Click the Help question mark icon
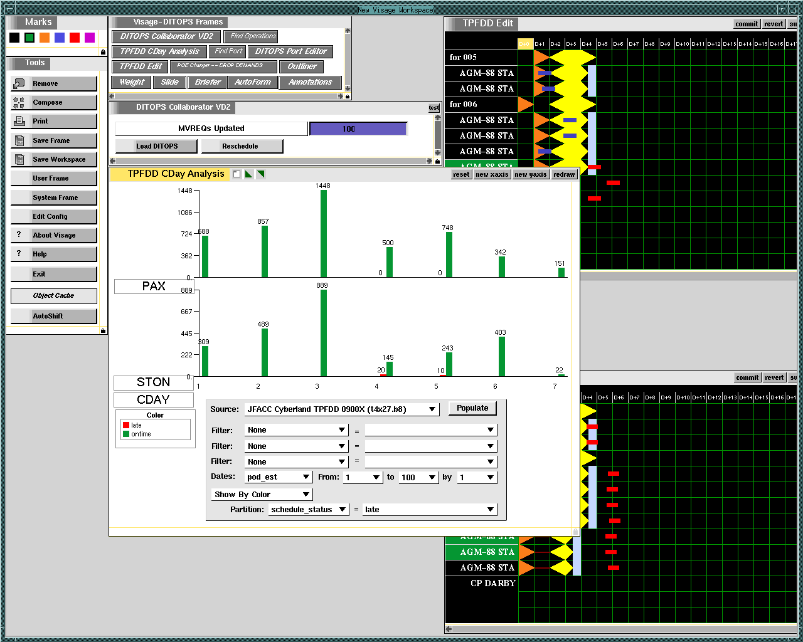 19,254
